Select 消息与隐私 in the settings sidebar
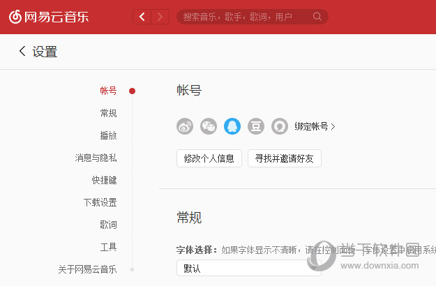The height and width of the screenshot is (286, 436). coord(96,158)
